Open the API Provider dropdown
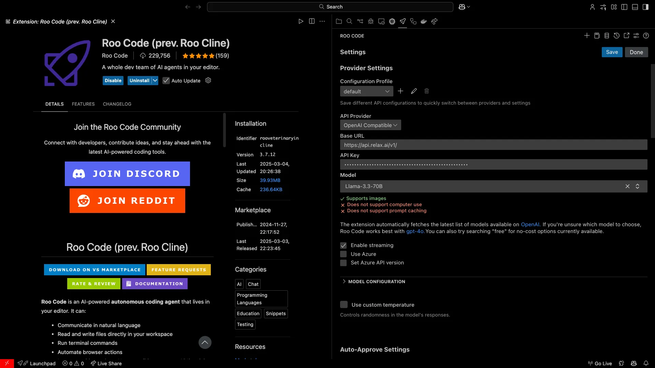 tap(370, 125)
